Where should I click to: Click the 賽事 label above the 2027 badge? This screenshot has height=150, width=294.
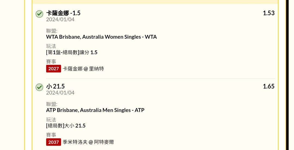pos(51,62)
